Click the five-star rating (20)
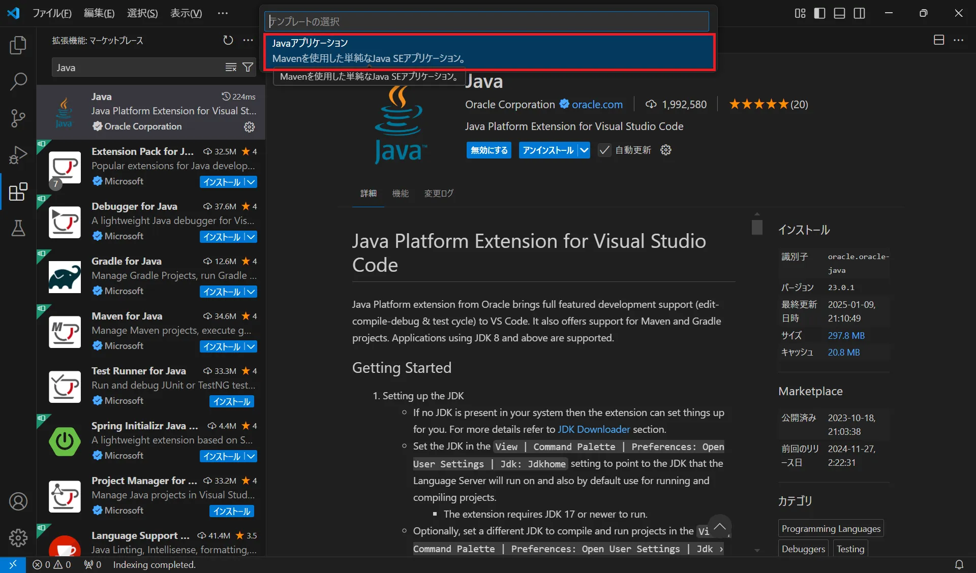The height and width of the screenshot is (573, 976). pos(768,104)
